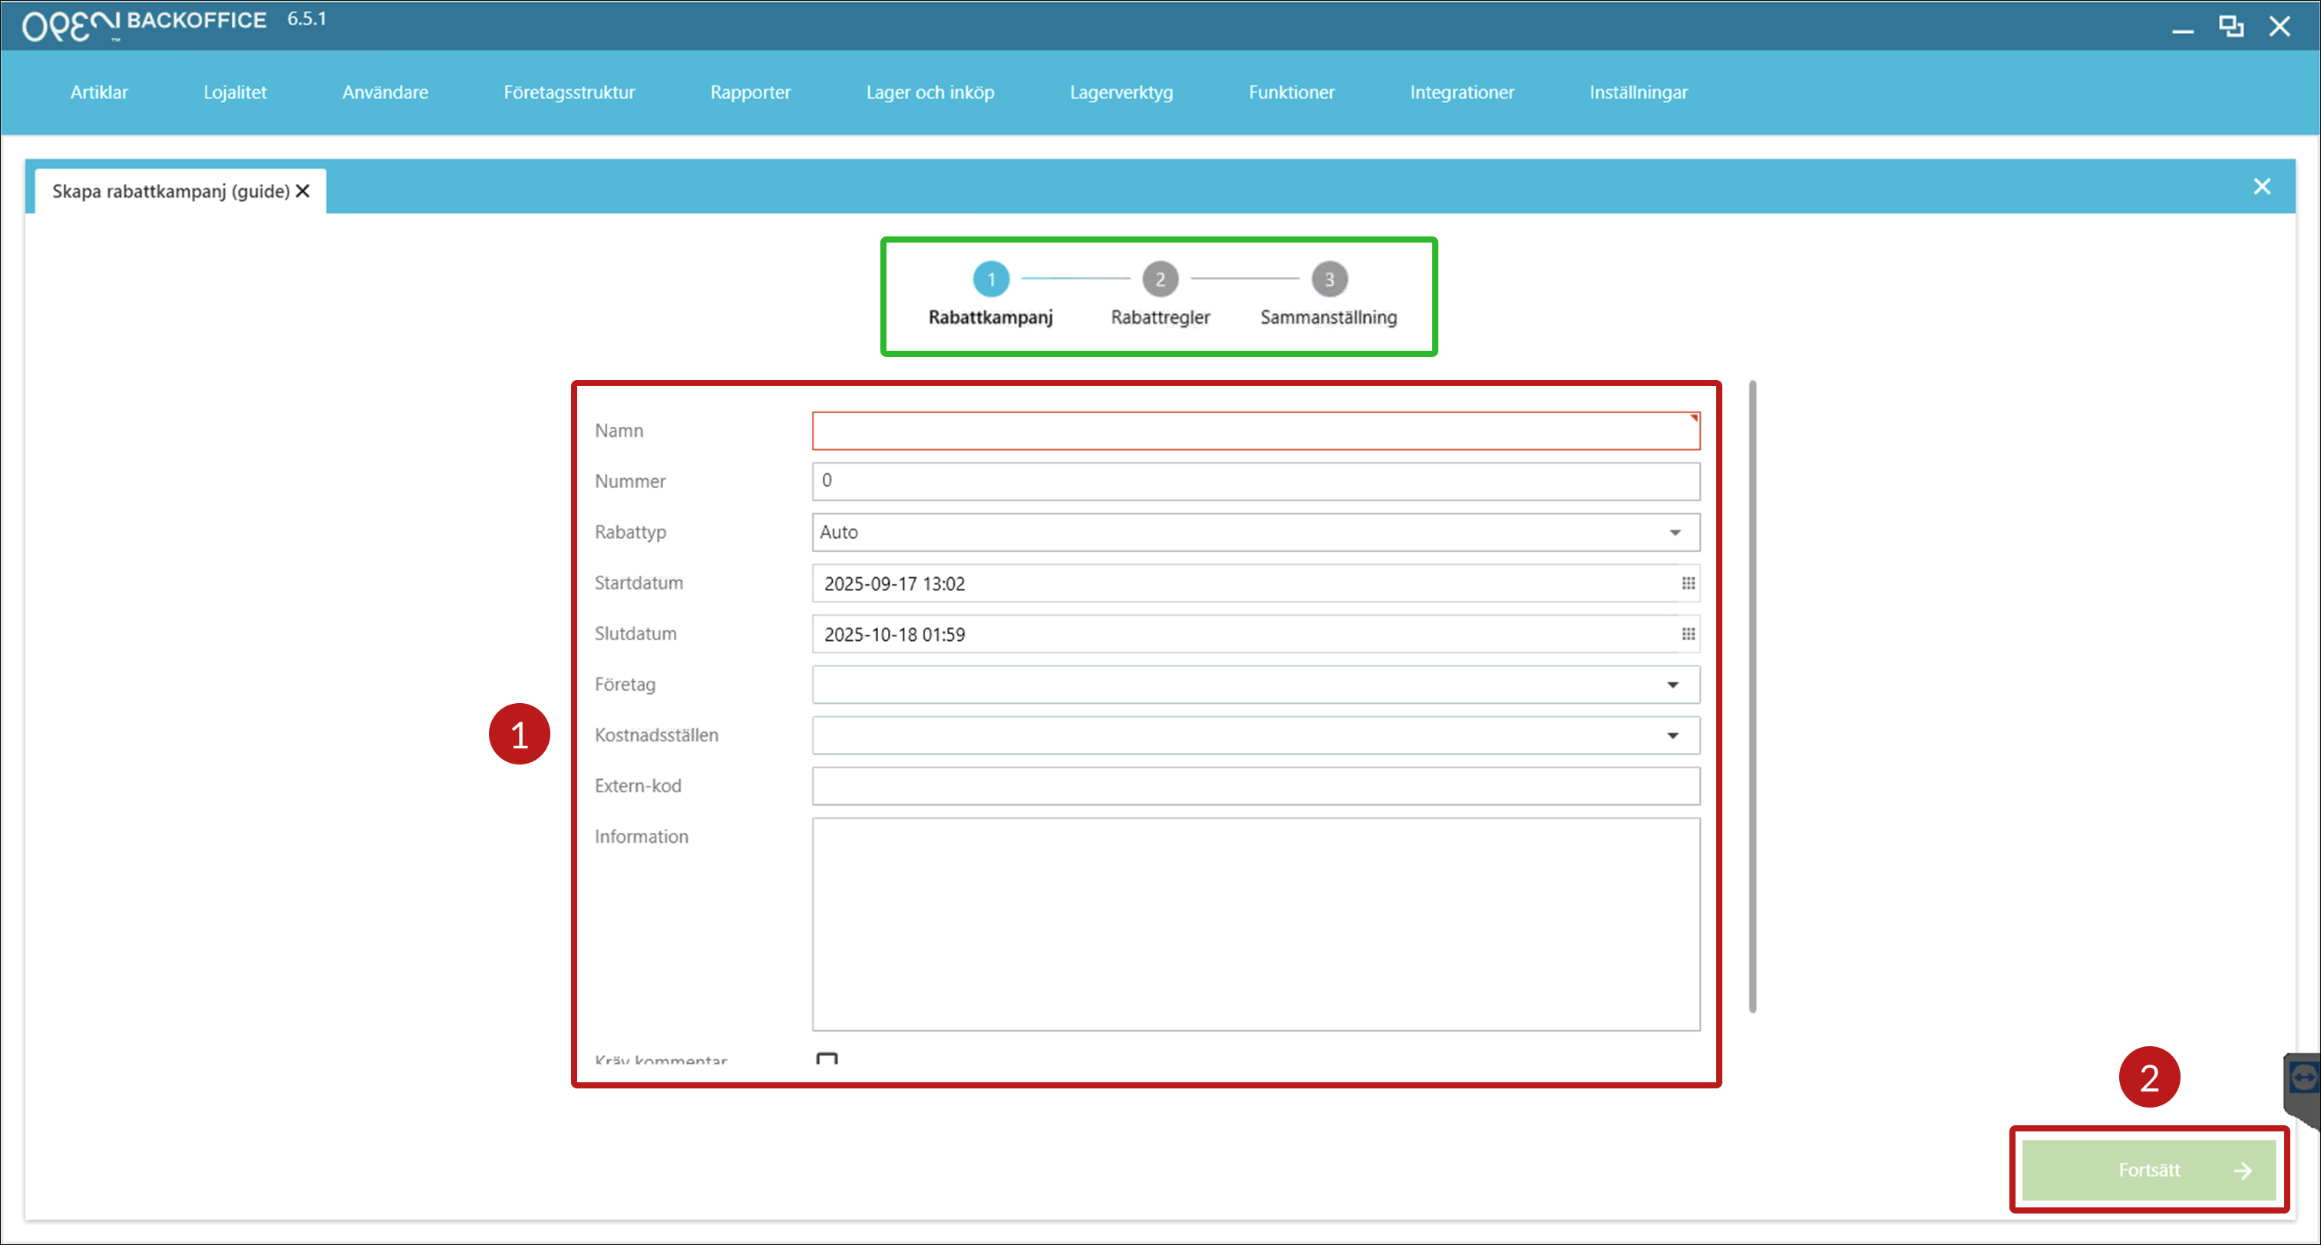This screenshot has height=1245, width=2321.
Task: Expand the Rabattyp dropdown
Action: [x=1675, y=533]
